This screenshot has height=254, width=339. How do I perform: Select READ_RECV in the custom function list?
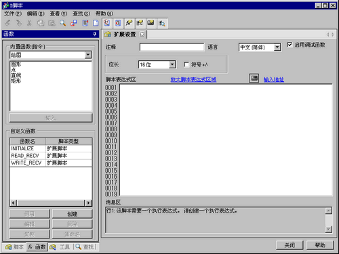[x=51, y=156]
